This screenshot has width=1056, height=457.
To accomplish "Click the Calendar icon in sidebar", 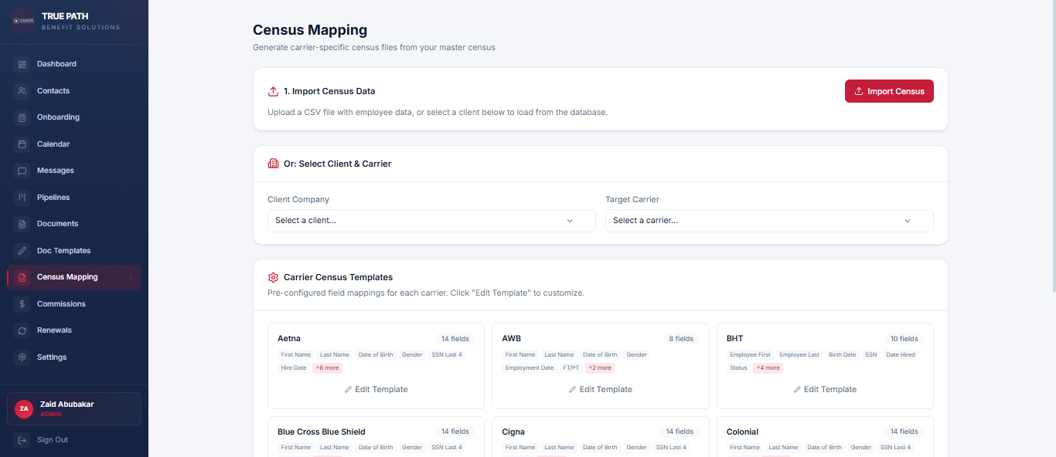I will 22,144.
